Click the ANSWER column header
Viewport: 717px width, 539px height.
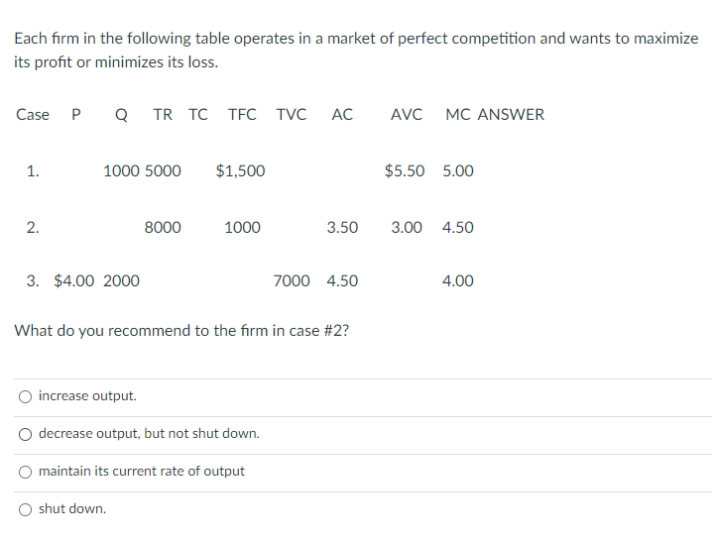(511, 114)
